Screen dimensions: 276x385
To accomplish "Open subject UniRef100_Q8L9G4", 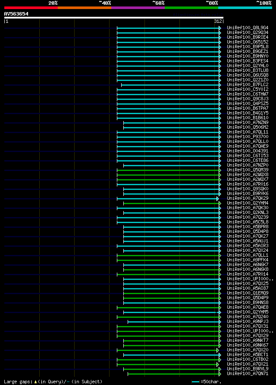I will click(248, 28).
